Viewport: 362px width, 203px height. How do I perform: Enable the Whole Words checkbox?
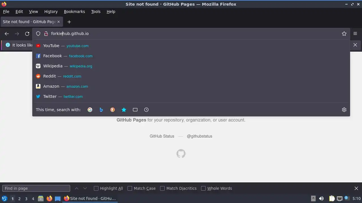coord(203,188)
